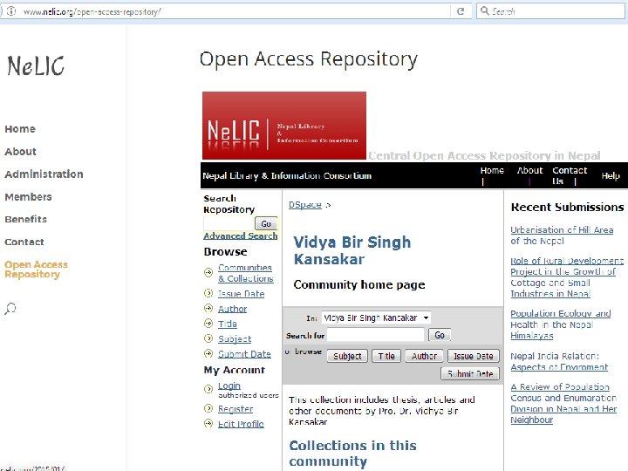This screenshot has width=628, height=471.
Task: Click Contact Us in black navigation bar
Action: (570, 175)
